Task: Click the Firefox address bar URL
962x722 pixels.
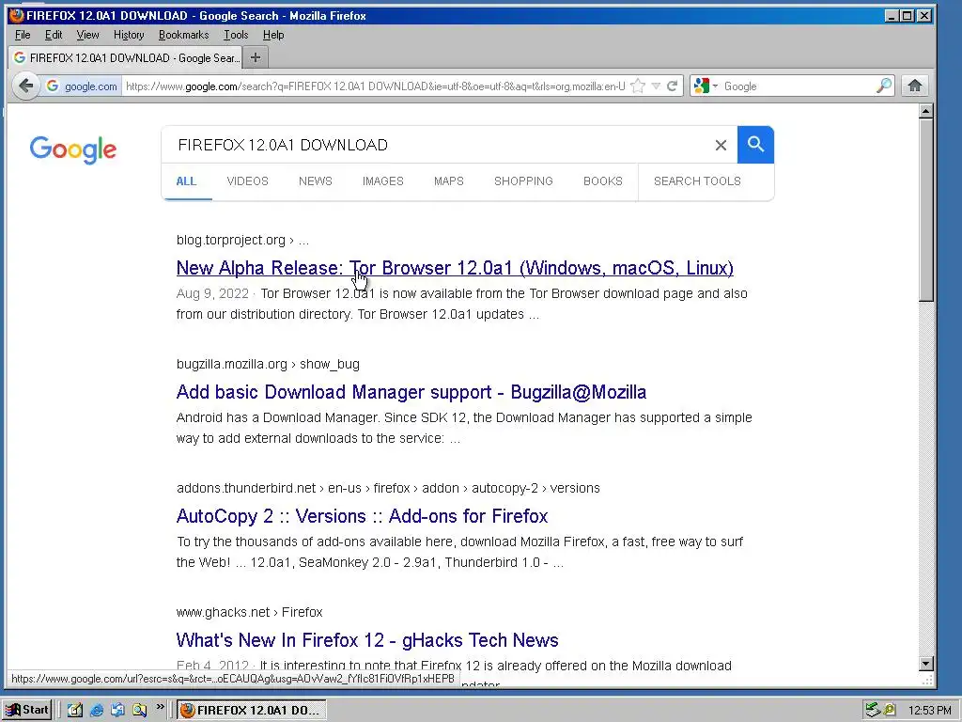Action: tap(376, 86)
